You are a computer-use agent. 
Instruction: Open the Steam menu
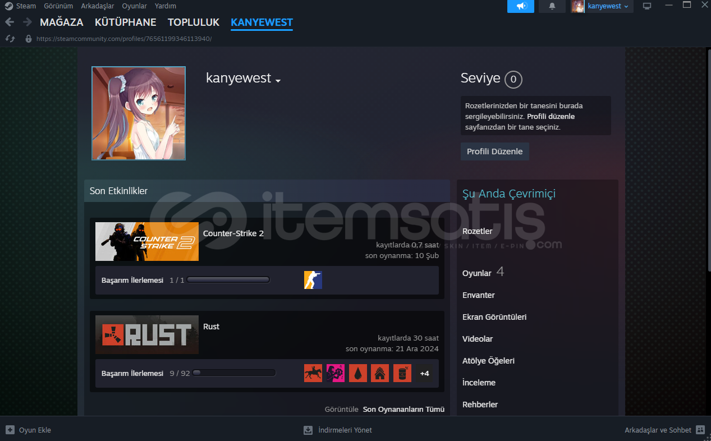pyautogui.click(x=26, y=6)
